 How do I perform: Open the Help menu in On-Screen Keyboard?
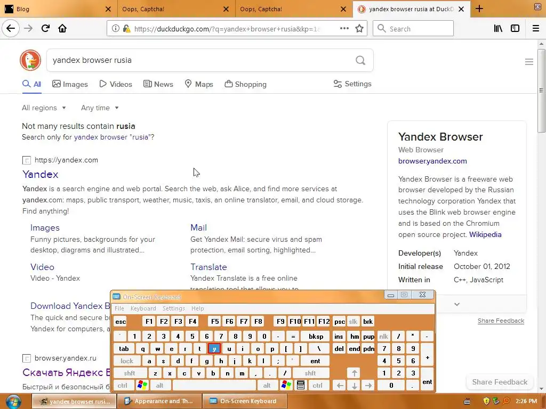(x=198, y=308)
